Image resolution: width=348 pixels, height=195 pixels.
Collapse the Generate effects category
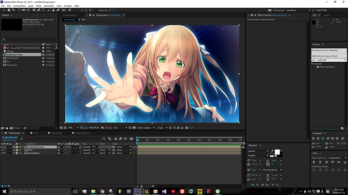click(312, 64)
